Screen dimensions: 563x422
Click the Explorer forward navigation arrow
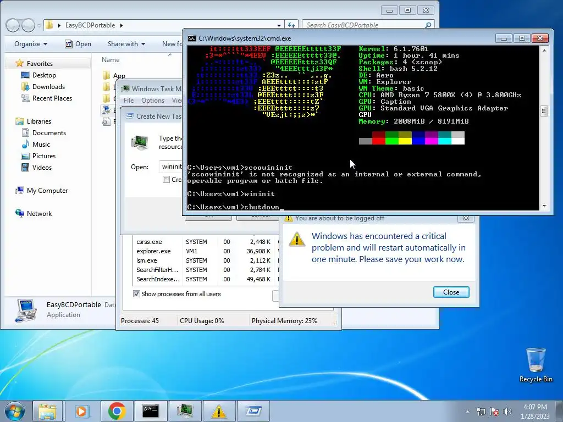pyautogui.click(x=28, y=25)
